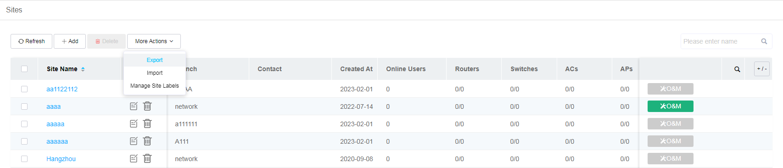
Task: Click the ACs column header
Action: 571,69
